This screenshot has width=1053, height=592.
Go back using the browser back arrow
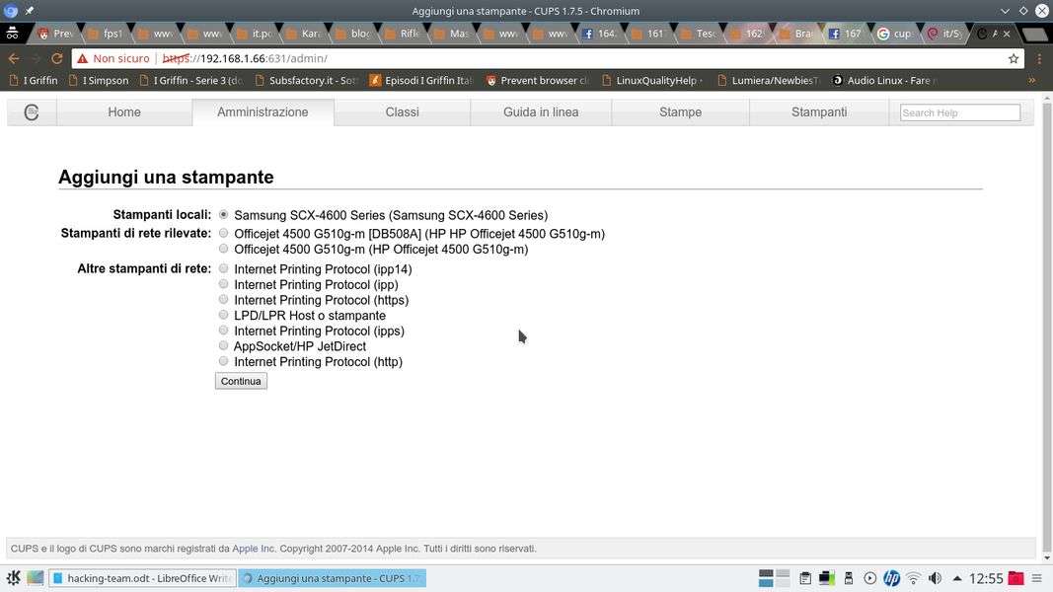(x=14, y=58)
